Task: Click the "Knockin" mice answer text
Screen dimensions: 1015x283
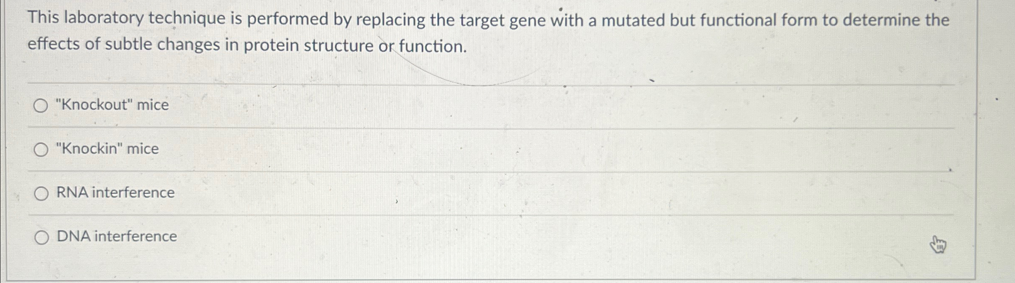Action: tap(106, 148)
